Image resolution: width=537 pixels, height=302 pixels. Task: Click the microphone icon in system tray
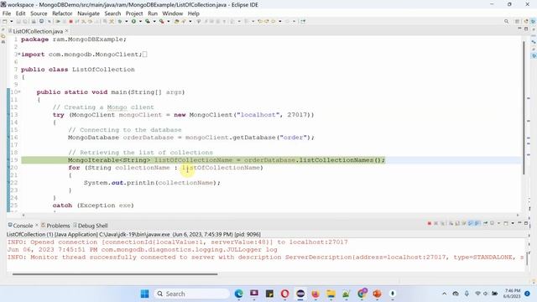pyautogui.click(x=467, y=294)
